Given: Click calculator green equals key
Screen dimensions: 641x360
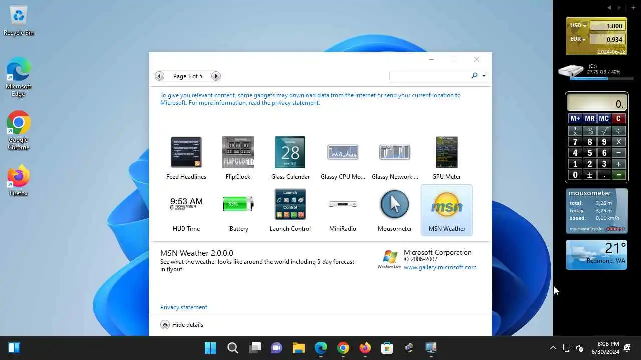Looking at the screenshot, I should (618, 175).
